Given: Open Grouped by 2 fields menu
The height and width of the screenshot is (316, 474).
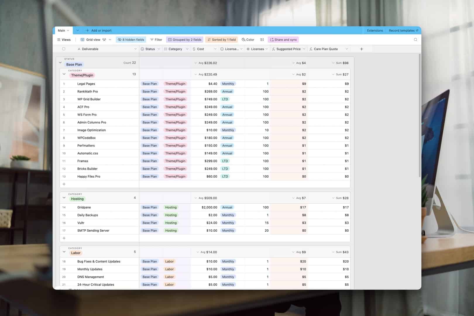Looking at the screenshot, I should click(185, 39).
